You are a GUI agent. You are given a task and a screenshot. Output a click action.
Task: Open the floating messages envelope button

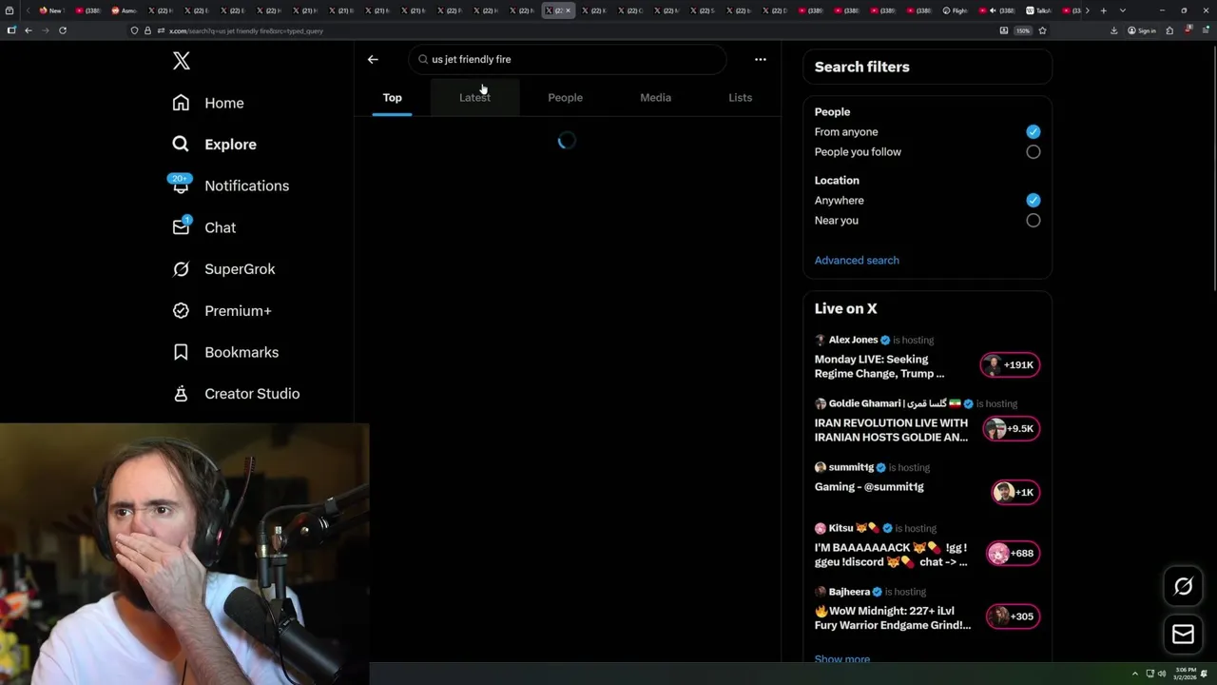click(x=1183, y=634)
